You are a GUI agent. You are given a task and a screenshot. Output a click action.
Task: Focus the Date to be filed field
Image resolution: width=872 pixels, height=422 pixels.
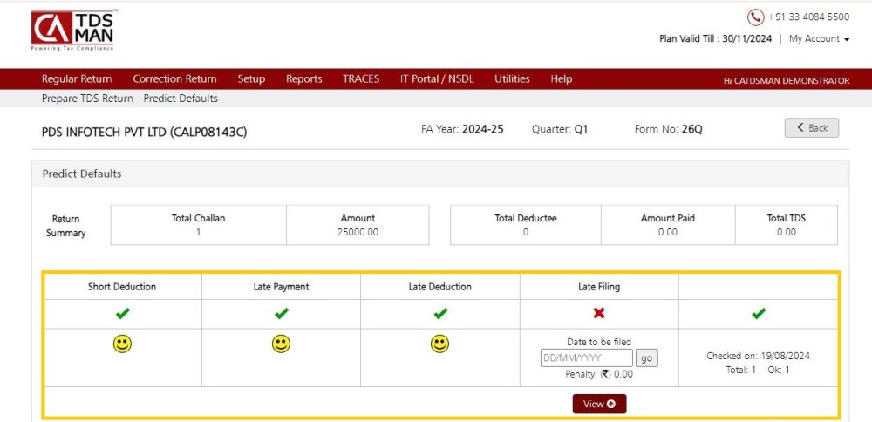tap(587, 358)
